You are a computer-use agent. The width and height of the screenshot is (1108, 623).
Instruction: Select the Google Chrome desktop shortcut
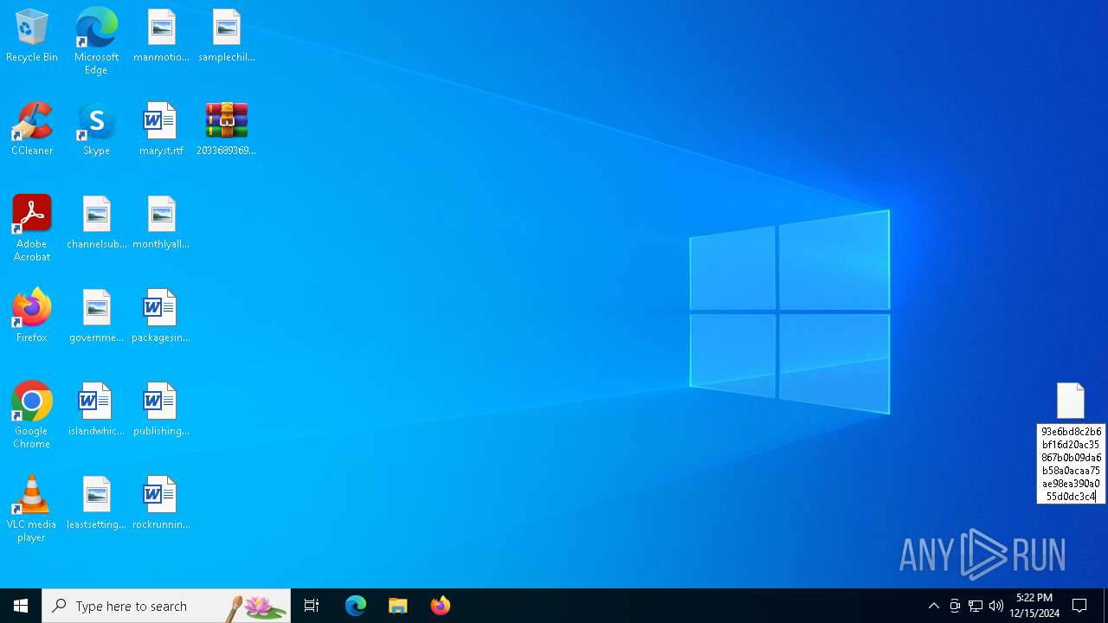point(32,415)
